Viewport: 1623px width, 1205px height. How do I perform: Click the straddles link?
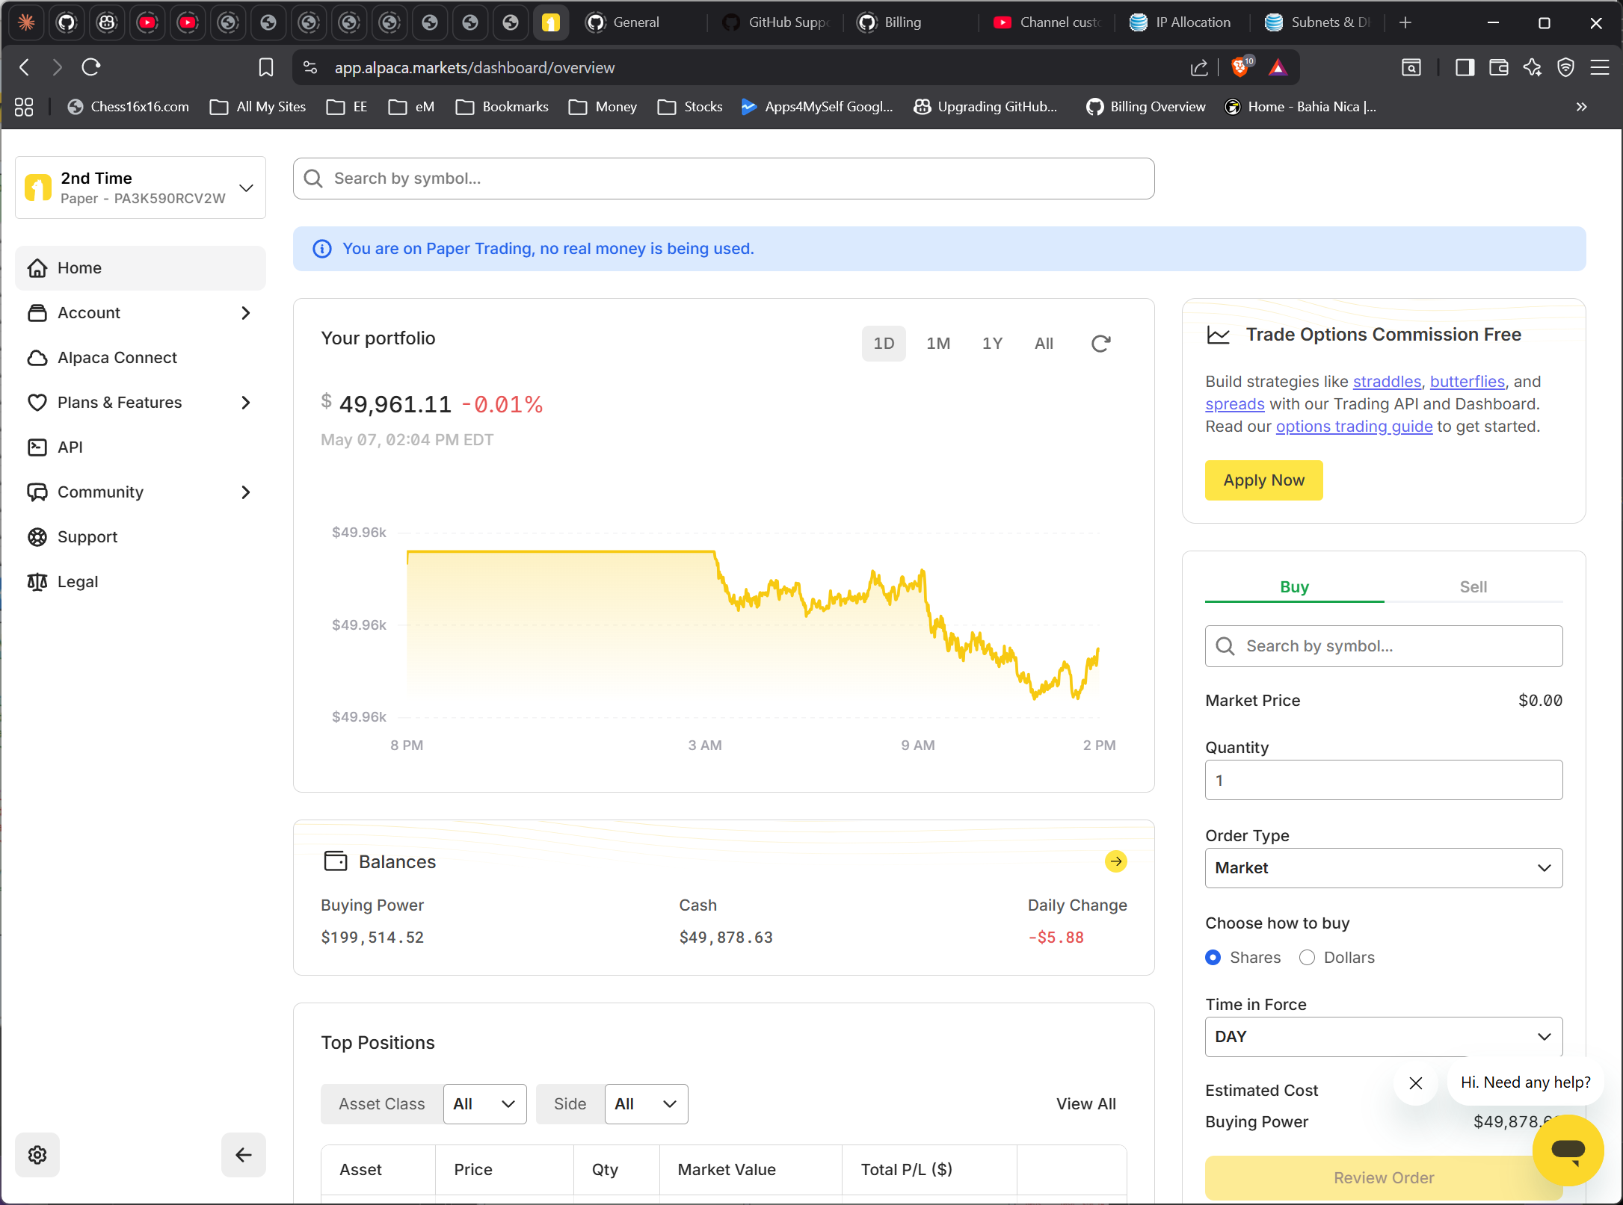point(1387,382)
